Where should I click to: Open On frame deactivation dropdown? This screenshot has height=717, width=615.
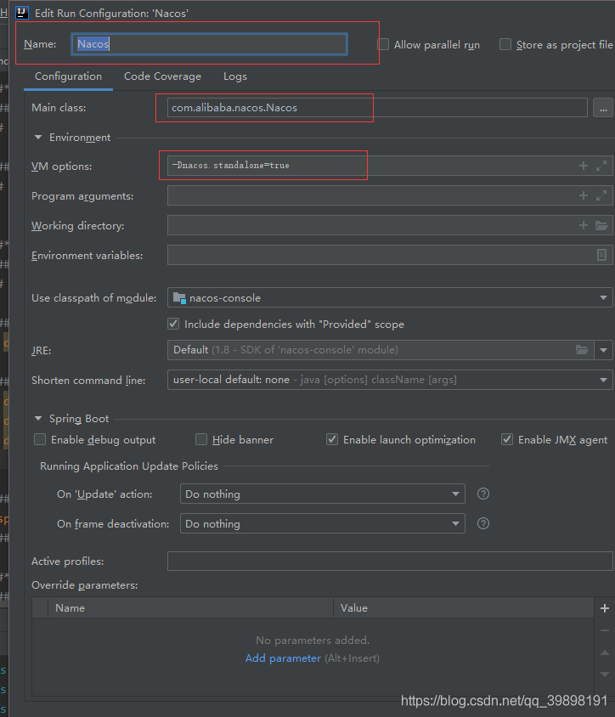click(x=322, y=523)
